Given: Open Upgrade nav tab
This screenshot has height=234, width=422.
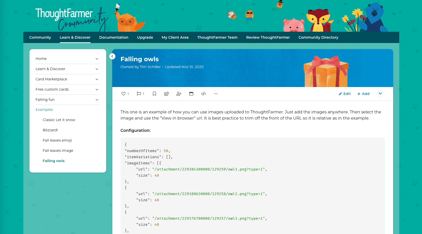Looking at the screenshot, I should coord(145,37).
